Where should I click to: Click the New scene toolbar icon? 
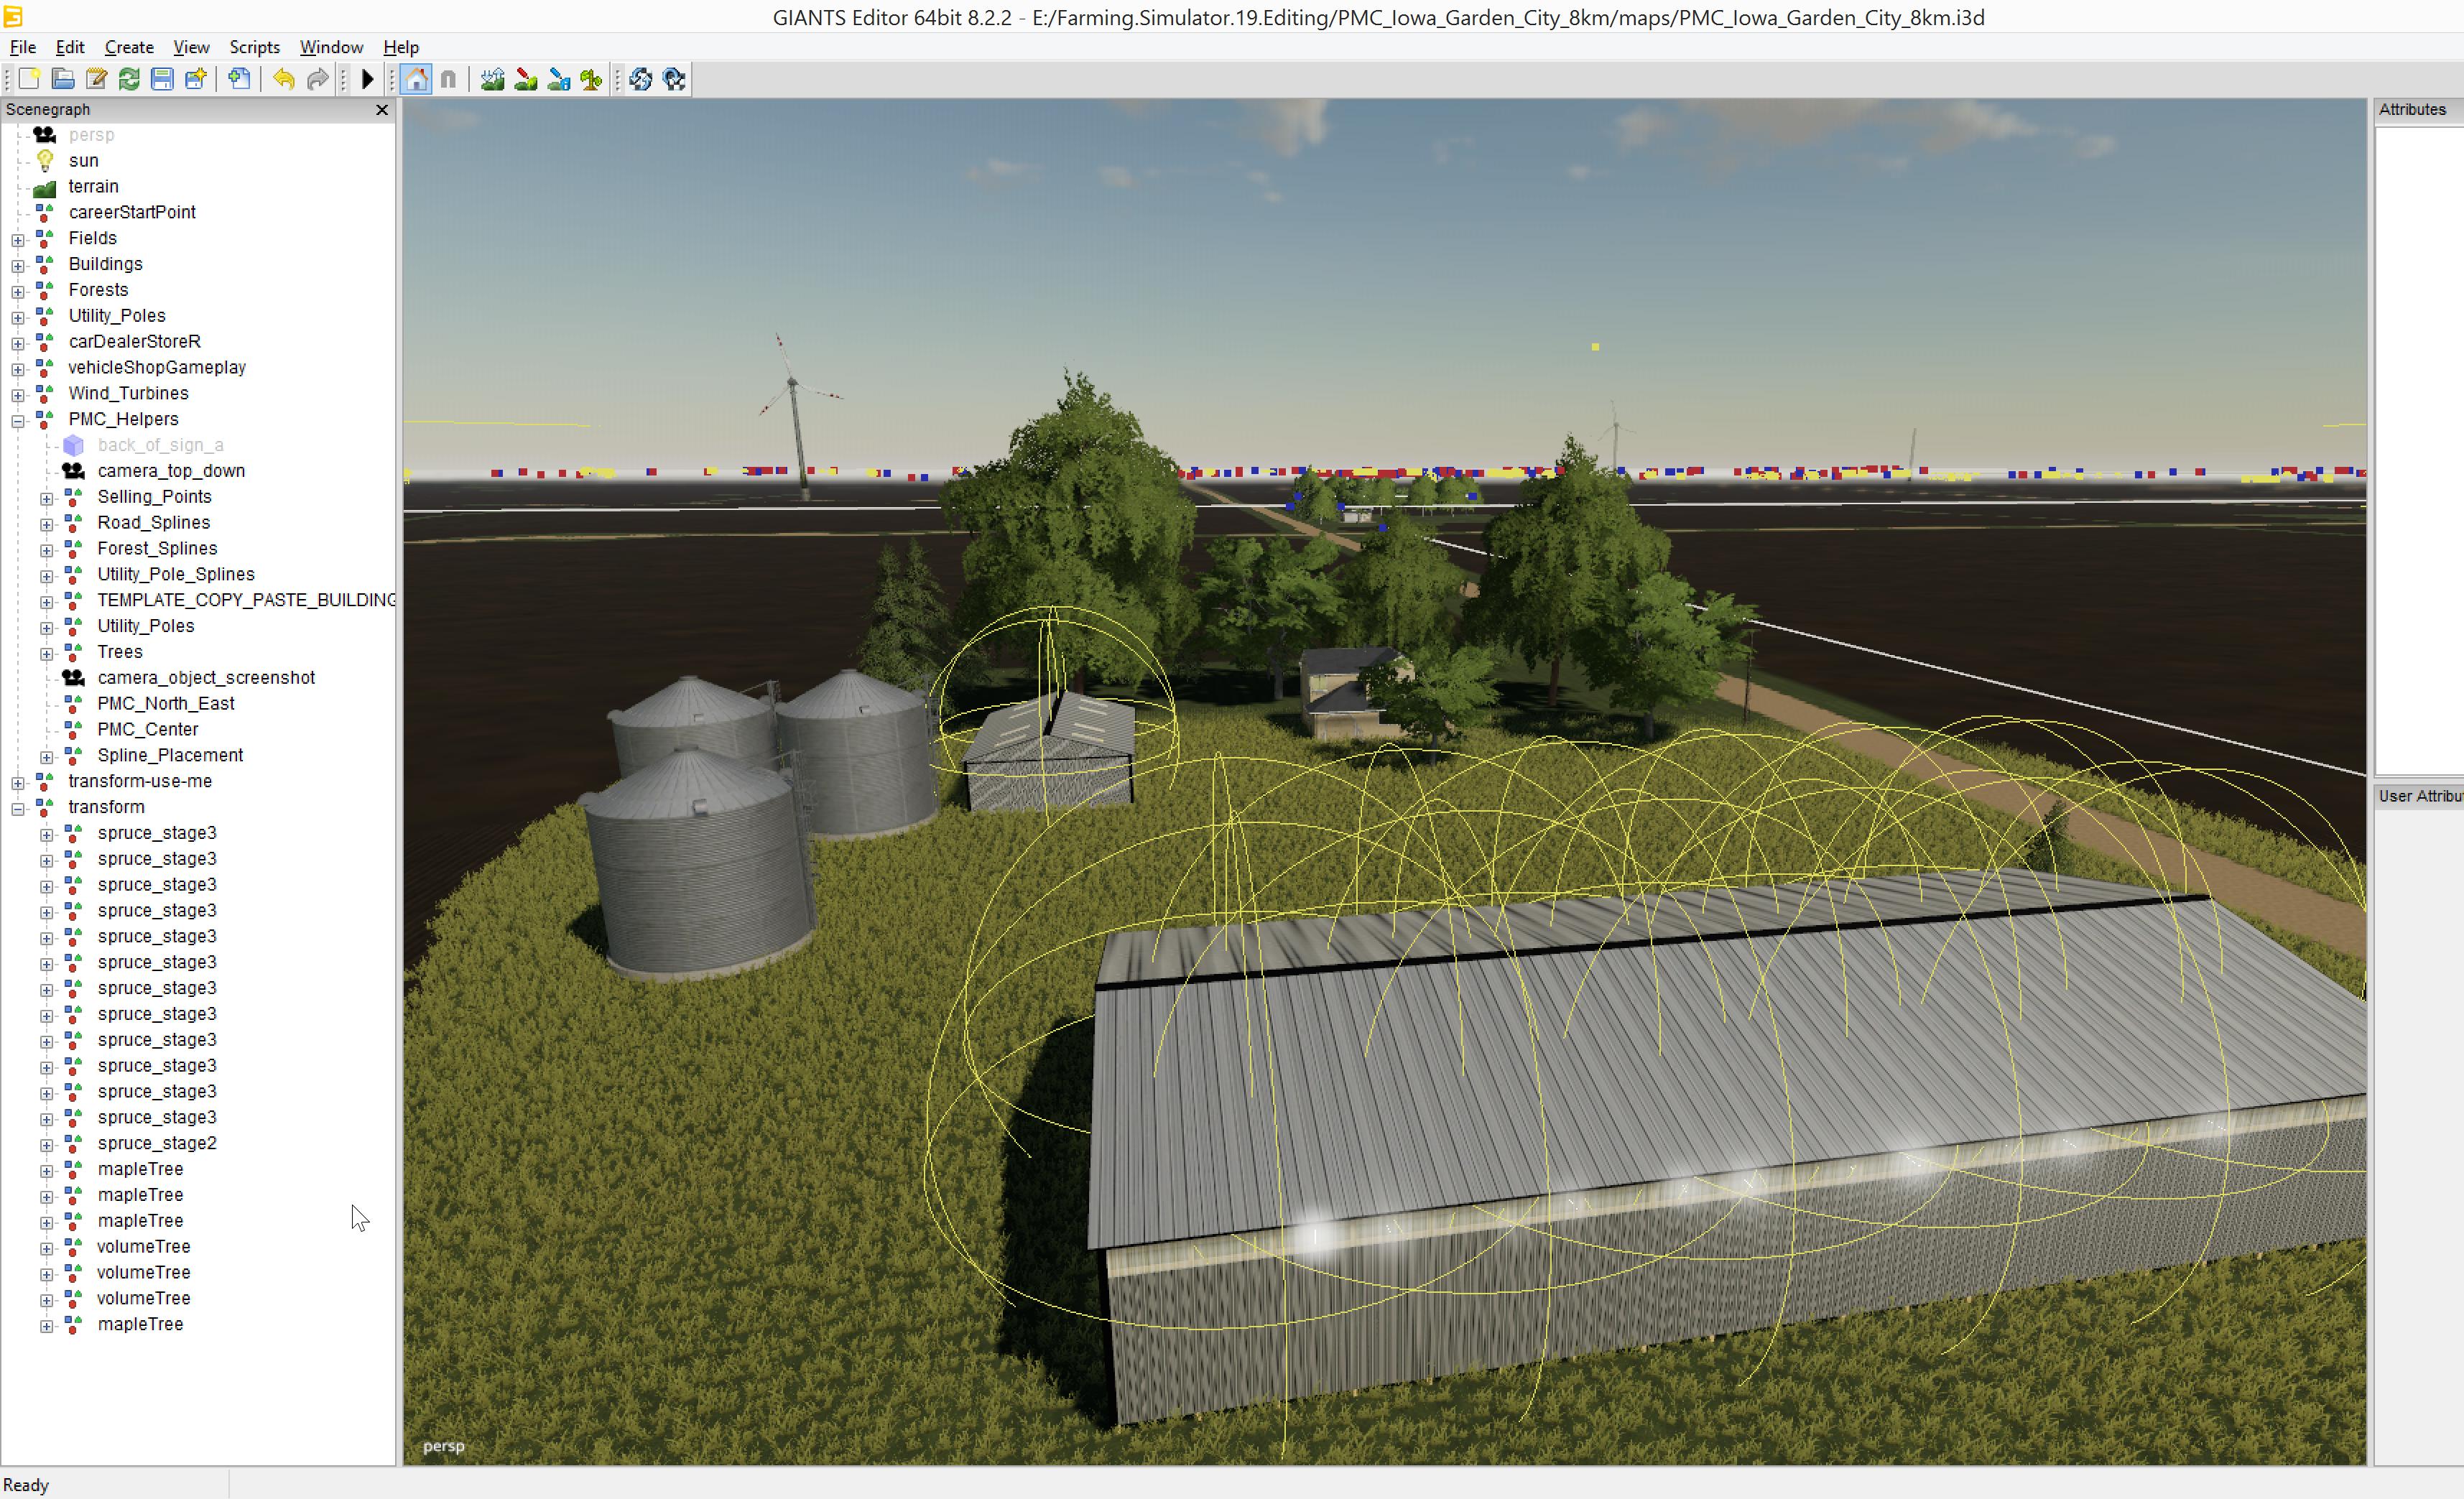(29, 79)
